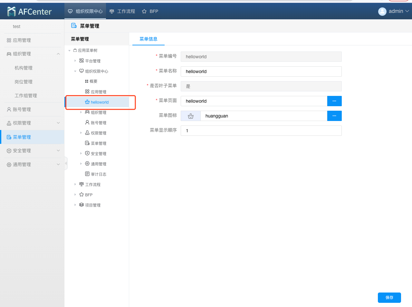Click the admin user avatar icon
Image resolution: width=412 pixels, height=307 pixels.
click(x=382, y=12)
